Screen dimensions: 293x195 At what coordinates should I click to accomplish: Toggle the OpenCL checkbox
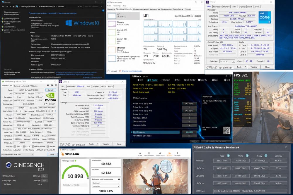pos(15,146)
